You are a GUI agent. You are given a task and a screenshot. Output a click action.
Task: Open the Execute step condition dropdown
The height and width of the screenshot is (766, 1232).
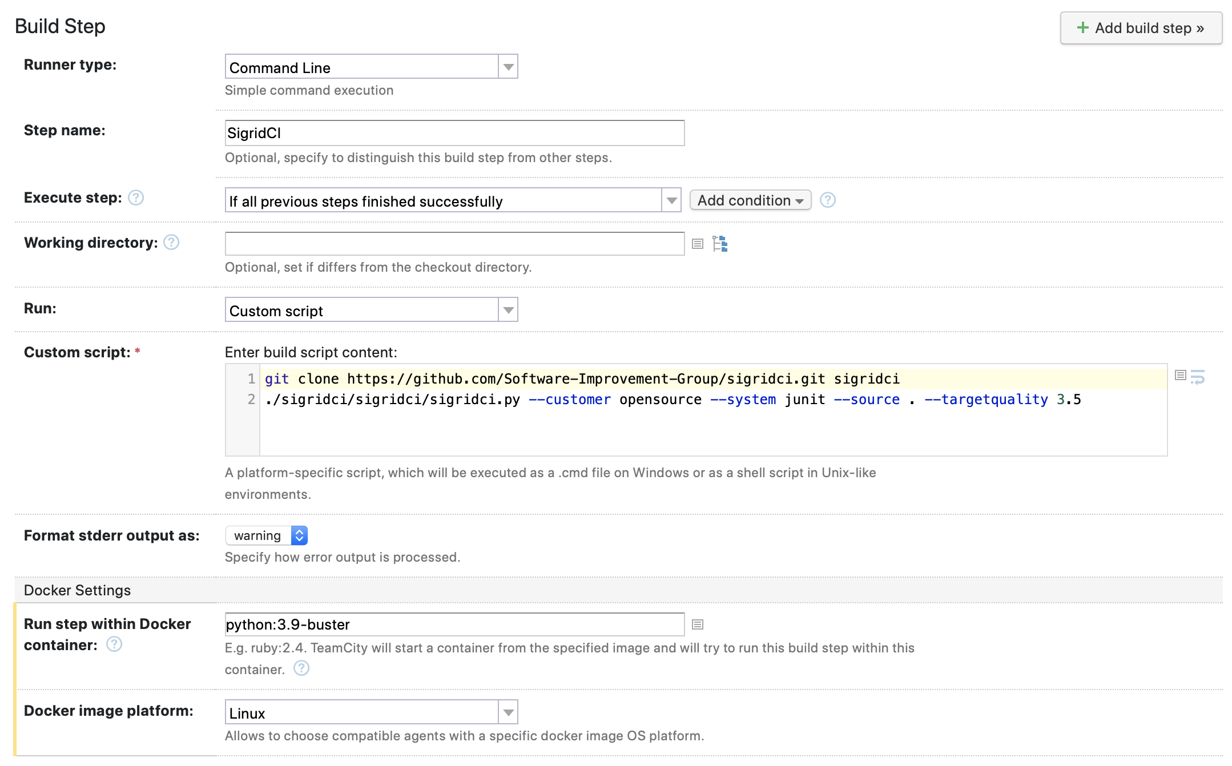click(x=453, y=200)
